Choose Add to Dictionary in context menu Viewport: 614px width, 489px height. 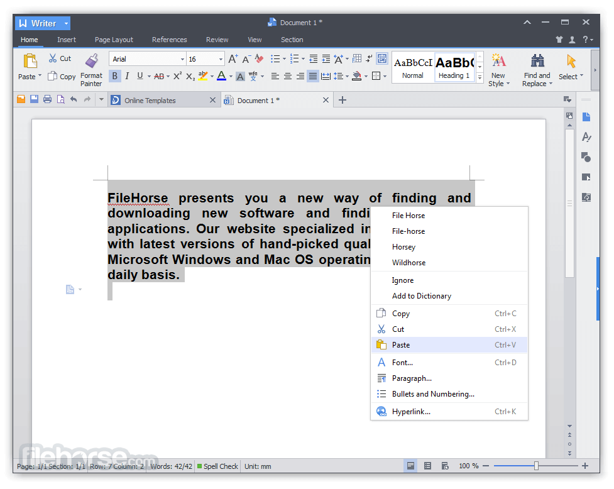click(421, 295)
